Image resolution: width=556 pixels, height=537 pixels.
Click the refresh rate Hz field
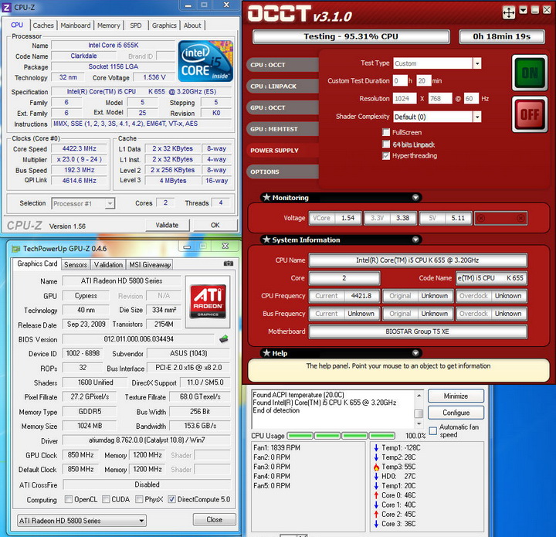coord(471,99)
